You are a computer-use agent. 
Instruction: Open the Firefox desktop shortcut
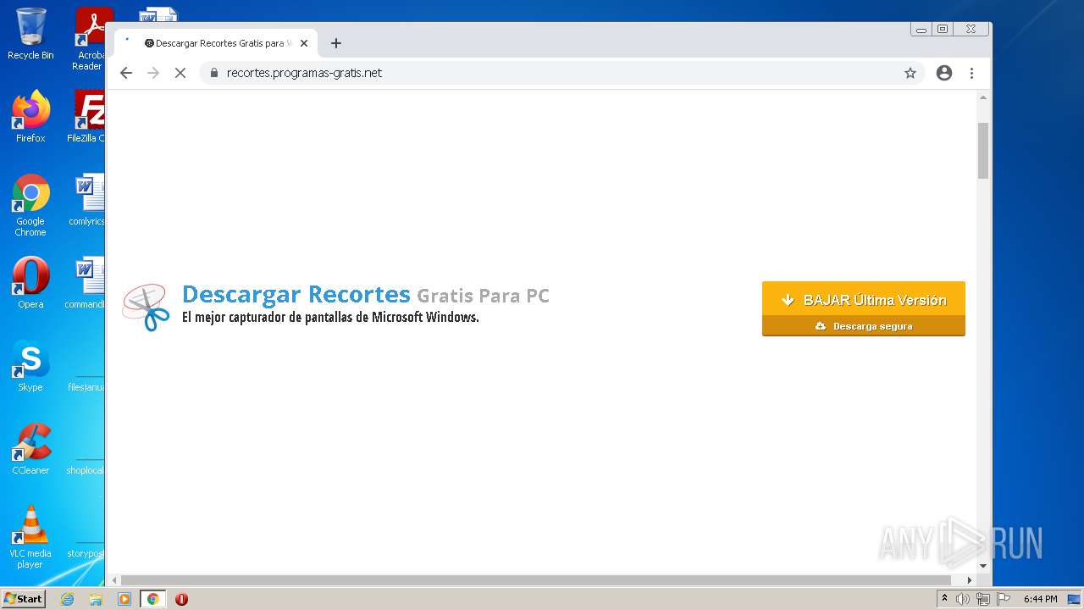(x=30, y=117)
